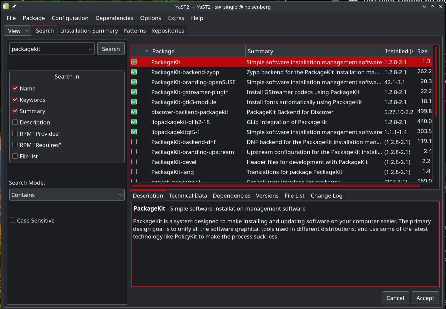Enable searching in Description

15,122
